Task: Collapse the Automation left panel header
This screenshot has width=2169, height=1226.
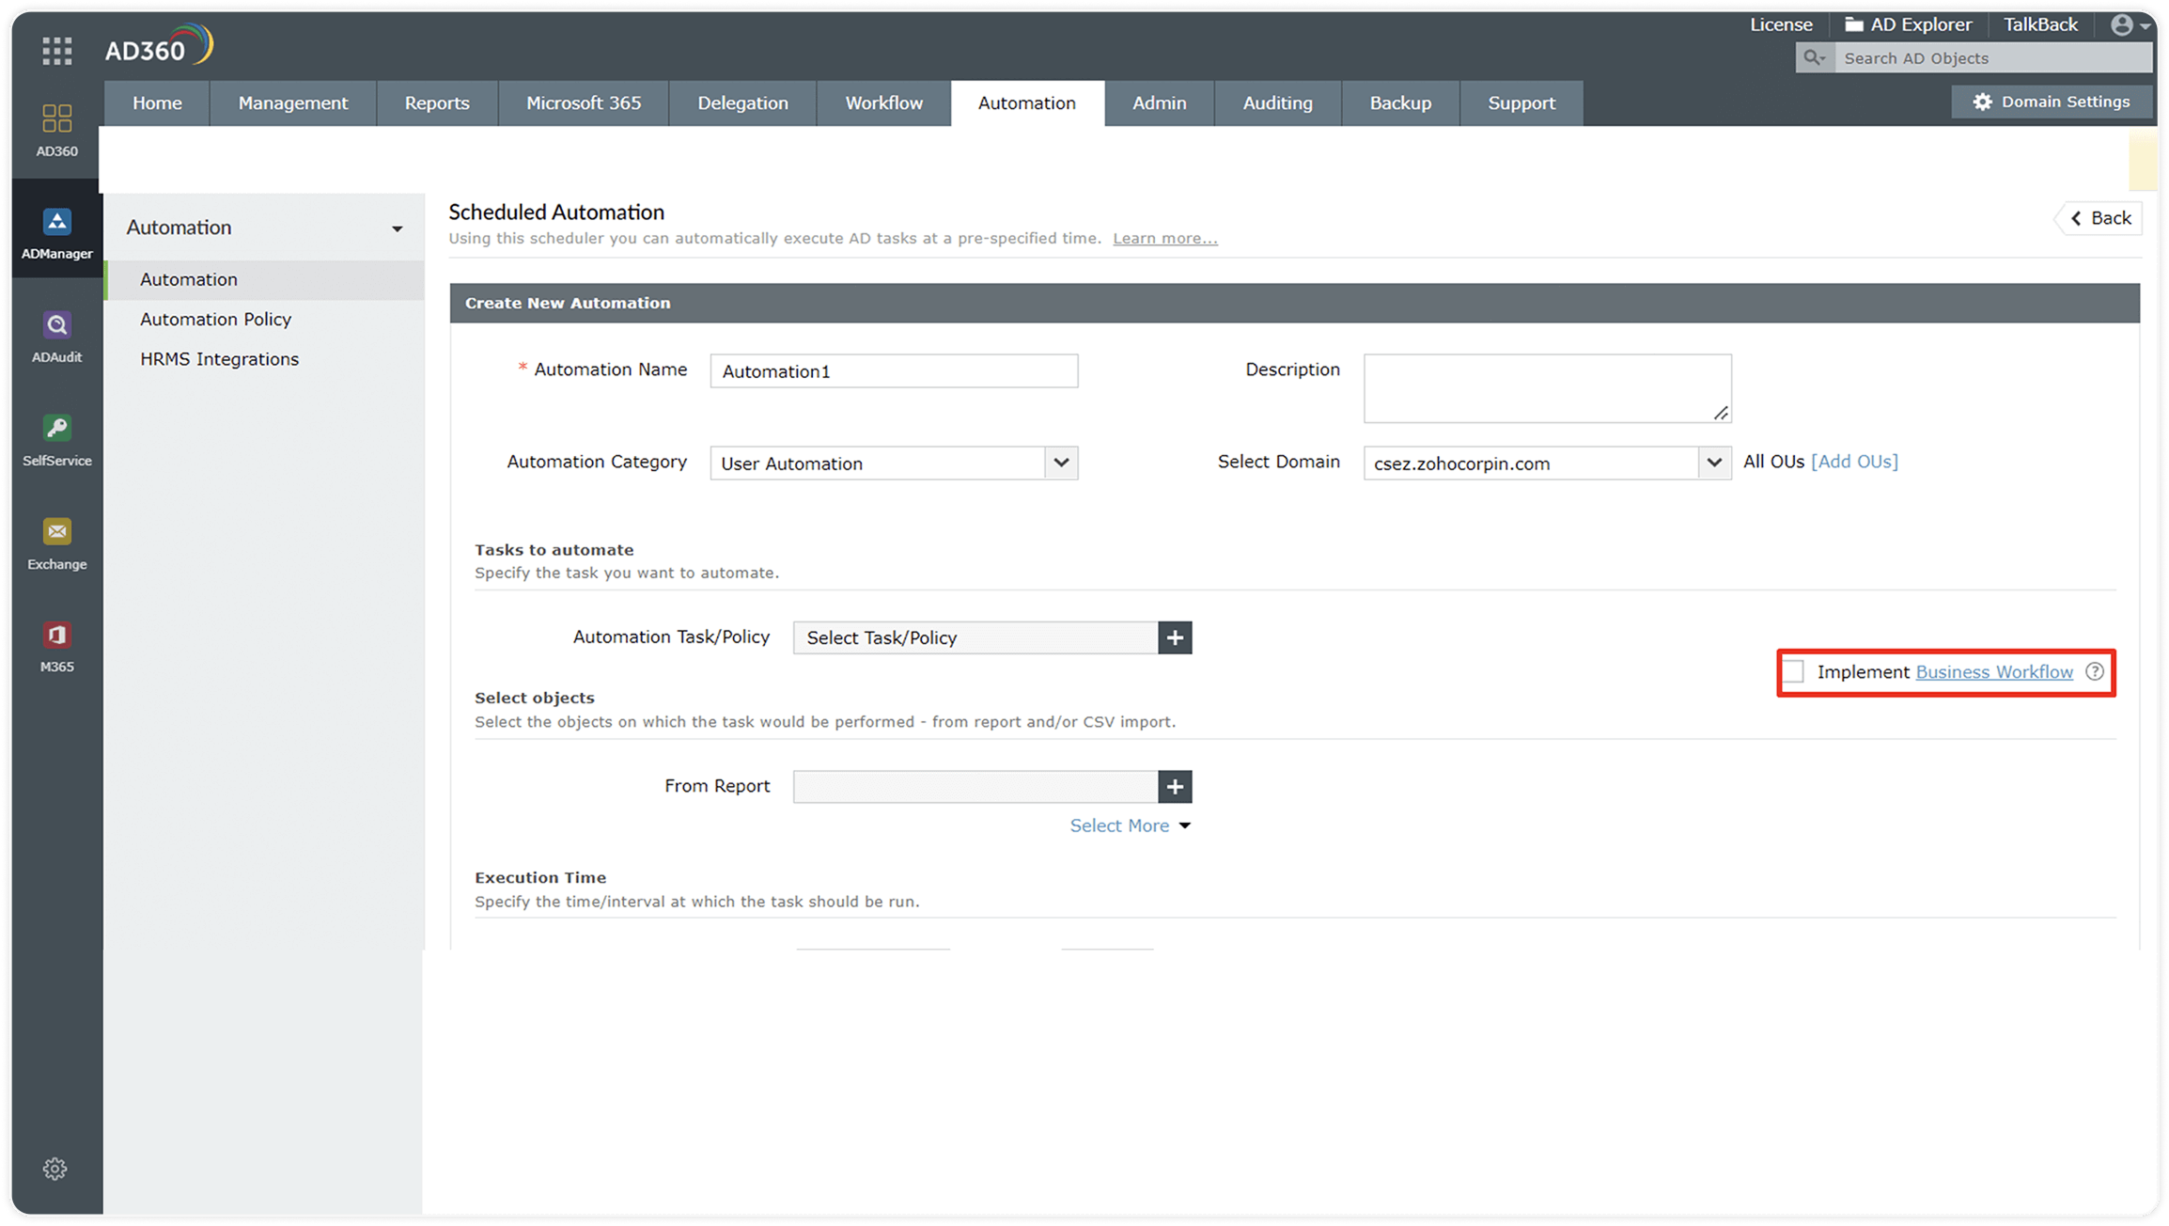Action: (397, 228)
